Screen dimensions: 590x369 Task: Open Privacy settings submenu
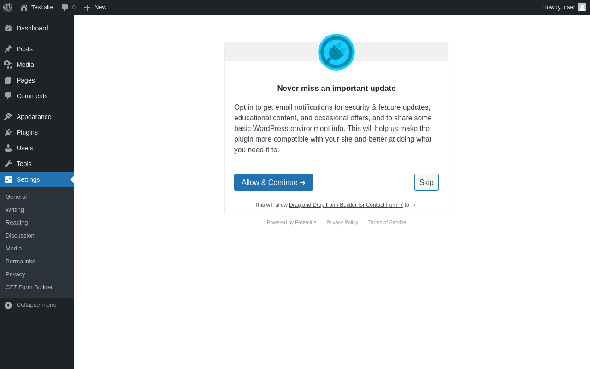15,274
